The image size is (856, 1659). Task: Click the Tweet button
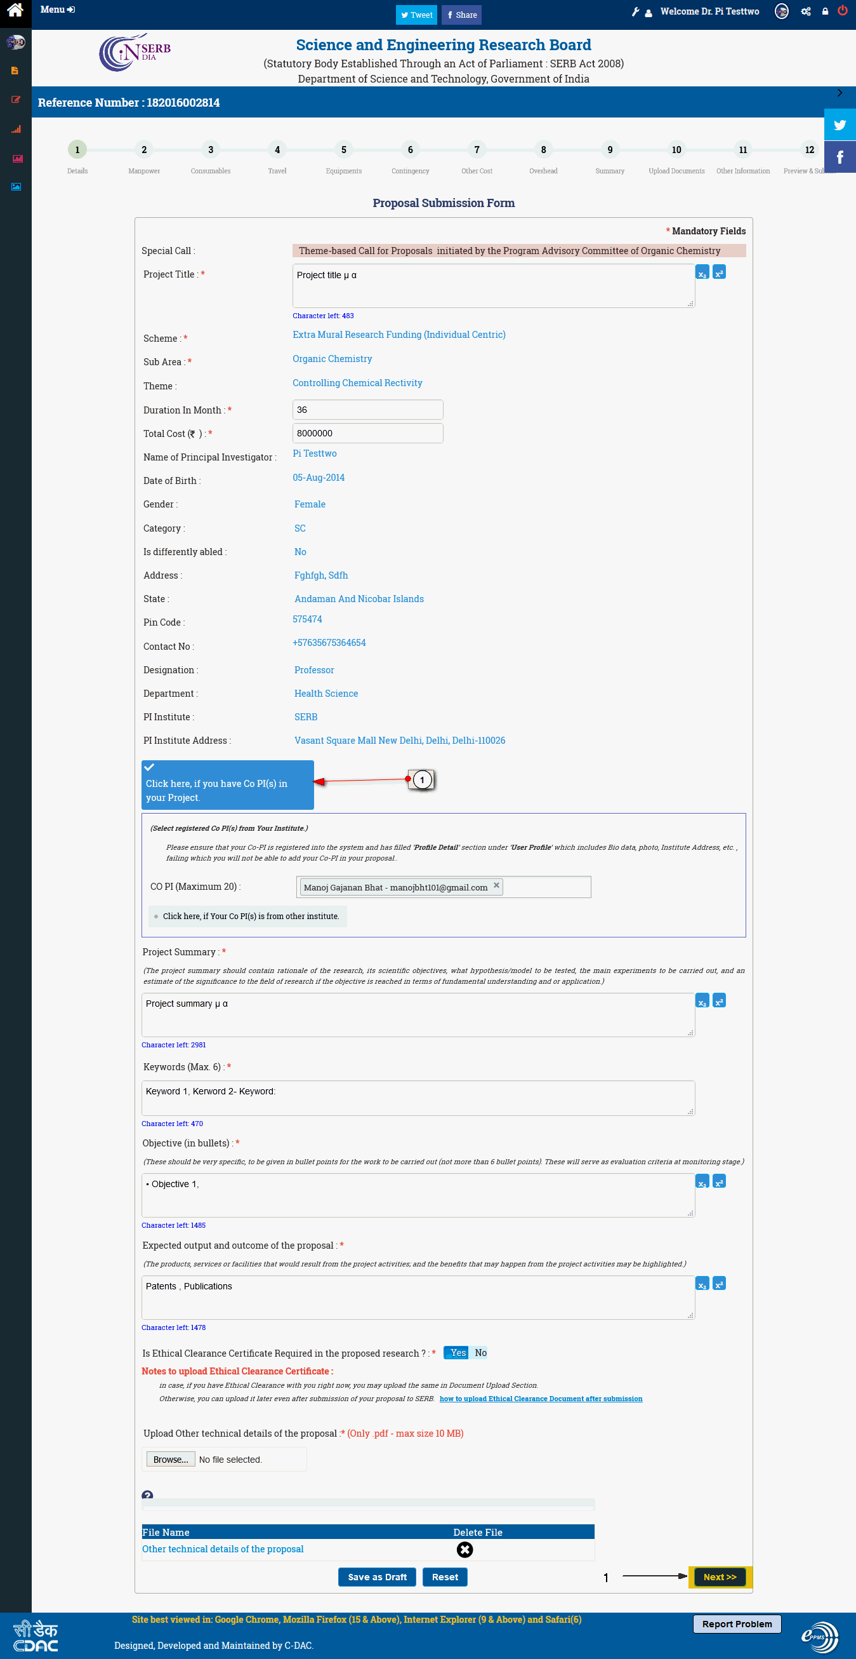(x=416, y=15)
